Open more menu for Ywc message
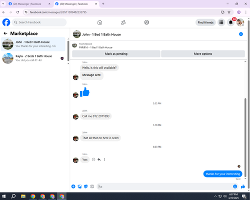This screenshot has height=200, width=250. (104, 160)
